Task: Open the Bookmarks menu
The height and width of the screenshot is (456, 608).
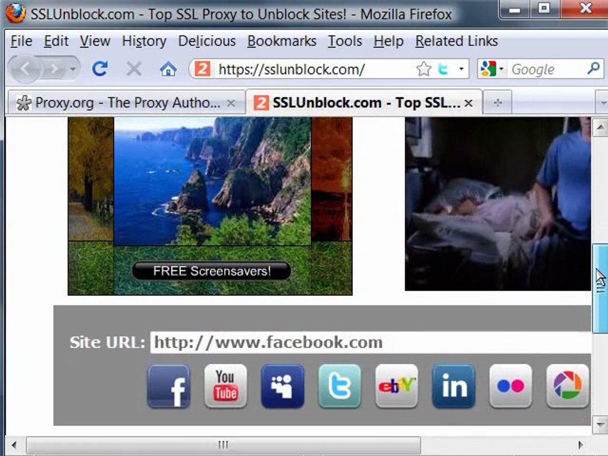Action: (282, 41)
